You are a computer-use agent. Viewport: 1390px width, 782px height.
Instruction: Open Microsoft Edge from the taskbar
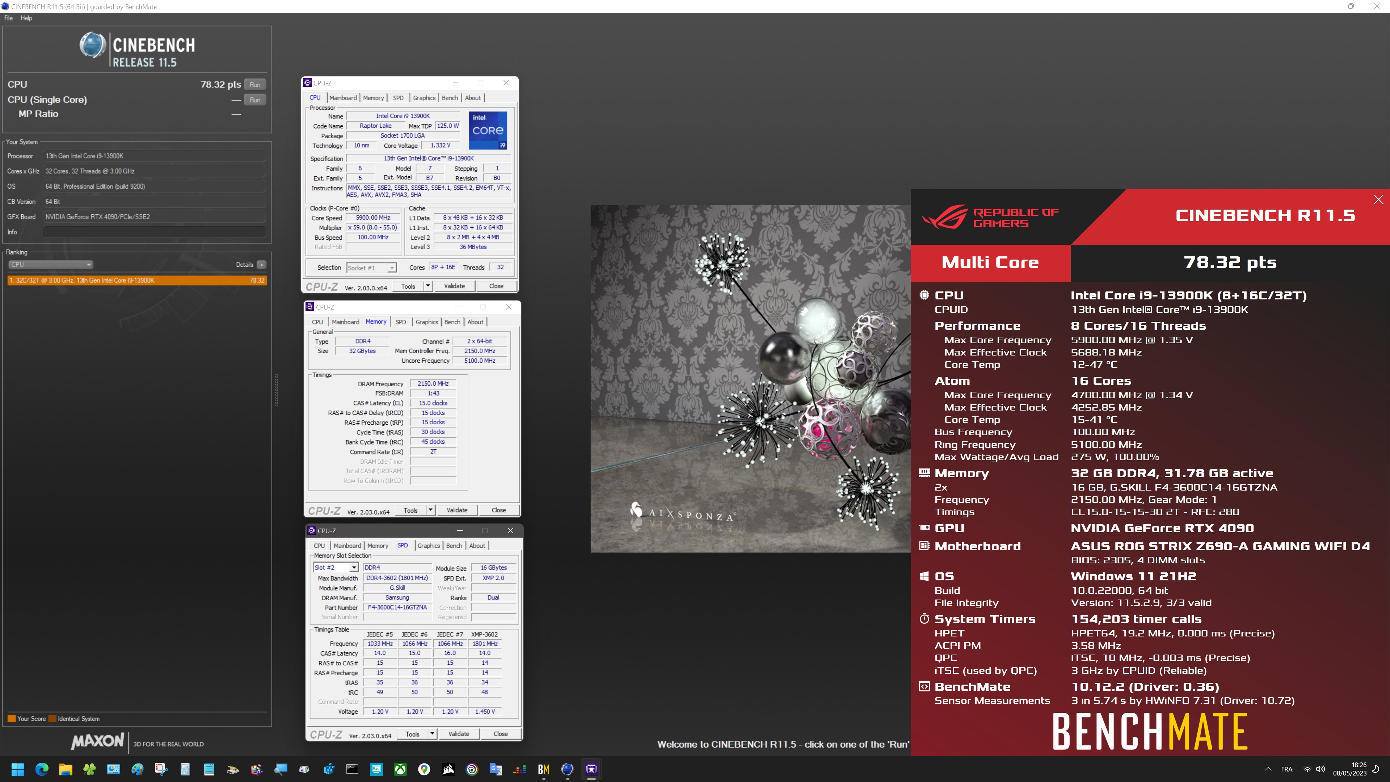click(42, 769)
